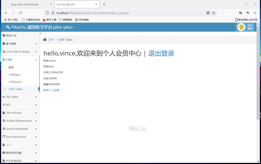Image resolution: width=261 pixels, height=164 pixels.
Task: Click the screenshot crop toolbar icon
Action: [240, 13]
